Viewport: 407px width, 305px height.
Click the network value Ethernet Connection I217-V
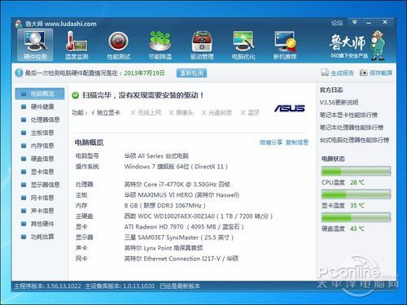(x=182, y=259)
